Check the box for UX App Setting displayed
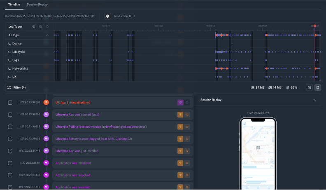326x190 pixels. pos(10,103)
